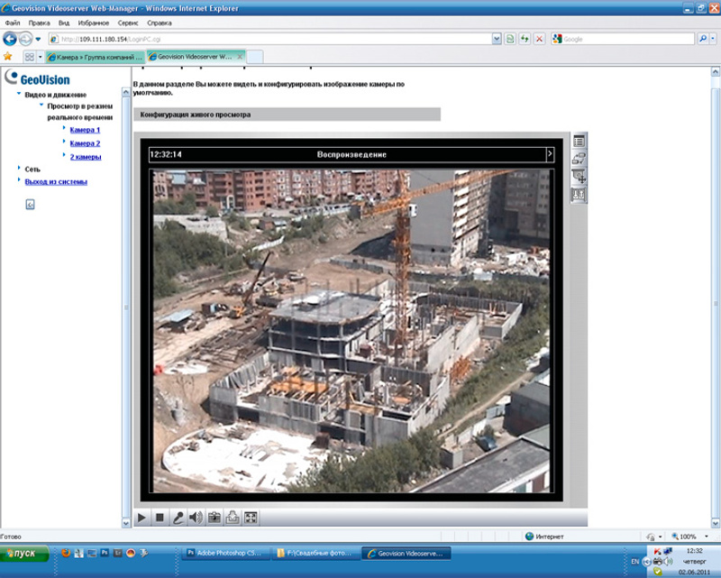The height and width of the screenshot is (578, 721).
Task: Click the file save icon in player controls
Action: click(x=233, y=518)
